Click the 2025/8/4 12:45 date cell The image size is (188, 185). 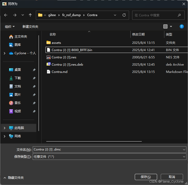pos(143,64)
